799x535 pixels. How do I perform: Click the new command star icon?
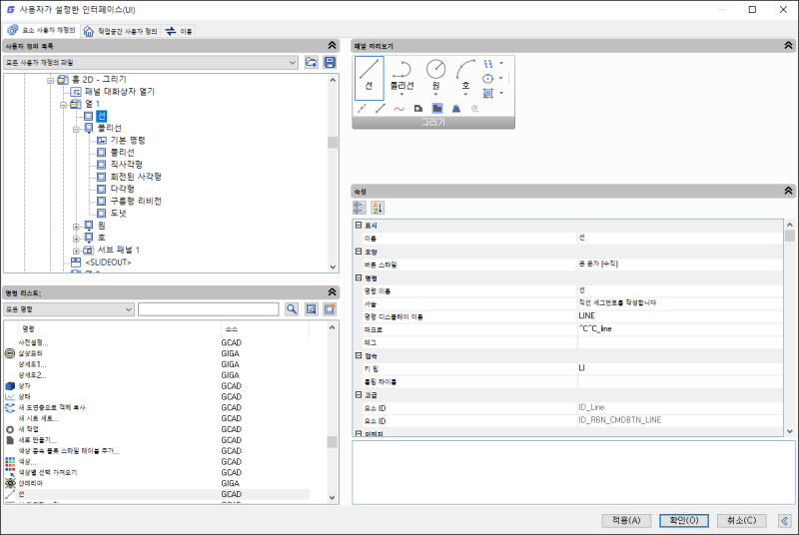pos(330,309)
